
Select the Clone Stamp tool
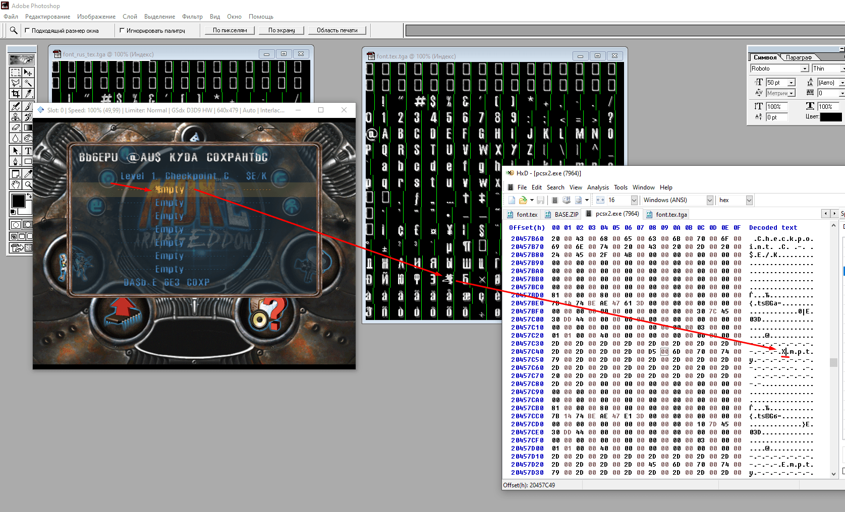16,117
